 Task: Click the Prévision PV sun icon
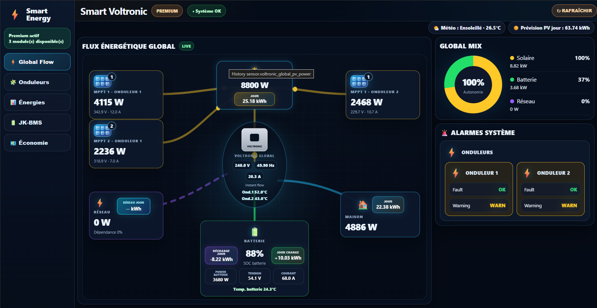516,28
